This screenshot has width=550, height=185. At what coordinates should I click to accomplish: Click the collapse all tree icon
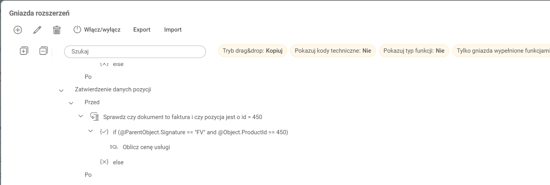(43, 51)
